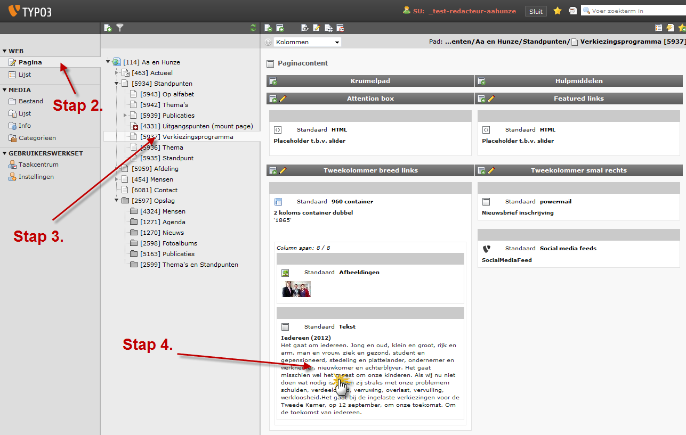This screenshot has width=686, height=435.
Task: Edit Tweekolommer breed links column pencil icon
Action: (x=283, y=170)
